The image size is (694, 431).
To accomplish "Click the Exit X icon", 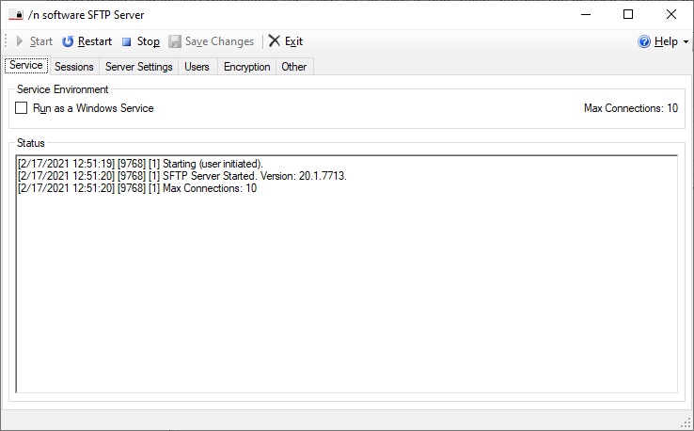I will point(275,41).
